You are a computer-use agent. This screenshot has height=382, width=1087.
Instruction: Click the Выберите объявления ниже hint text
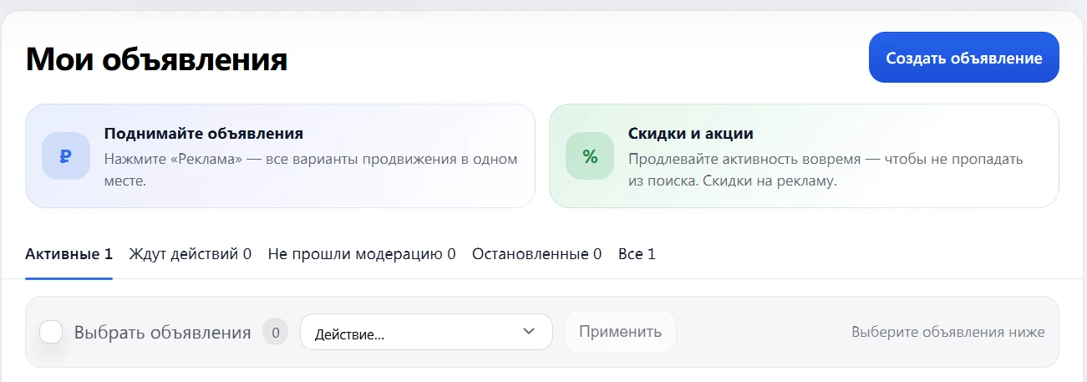tap(947, 332)
